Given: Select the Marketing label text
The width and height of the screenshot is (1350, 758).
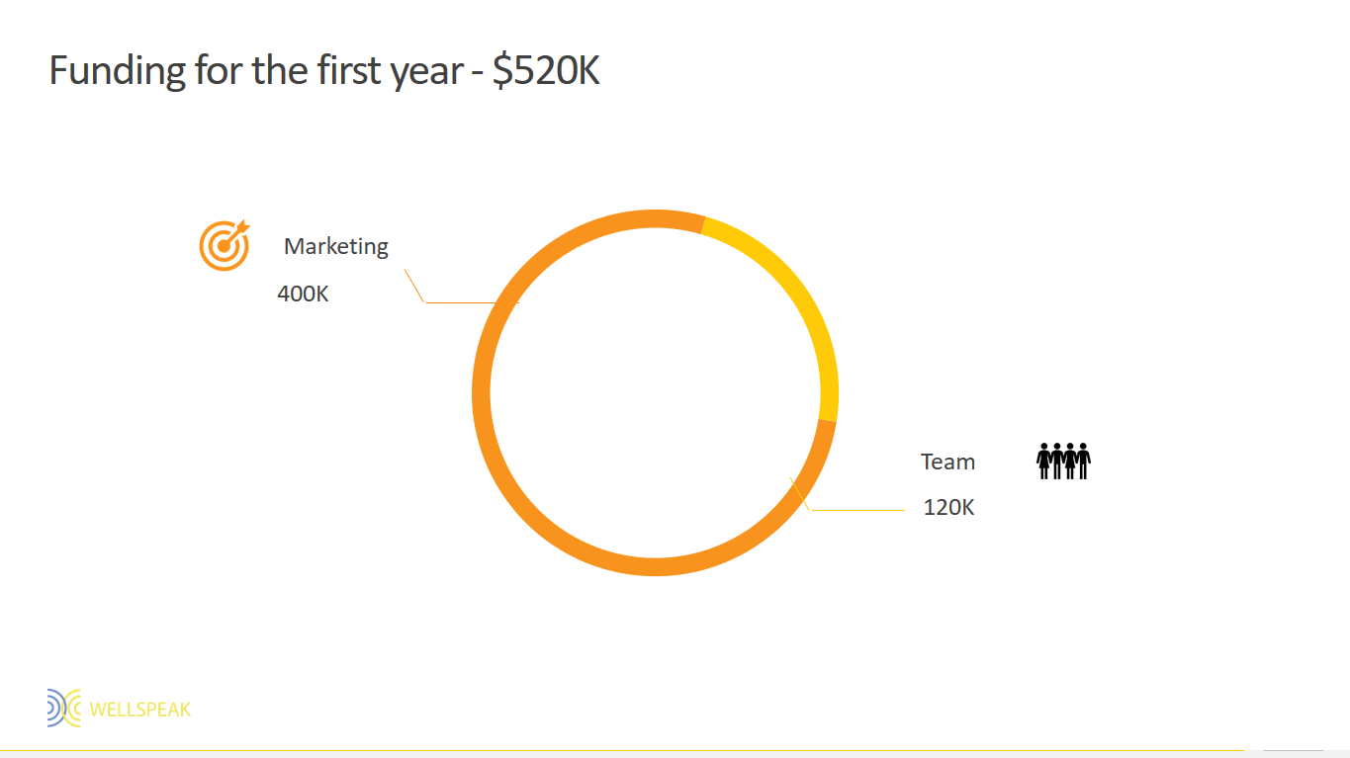Looking at the screenshot, I should click(x=336, y=246).
